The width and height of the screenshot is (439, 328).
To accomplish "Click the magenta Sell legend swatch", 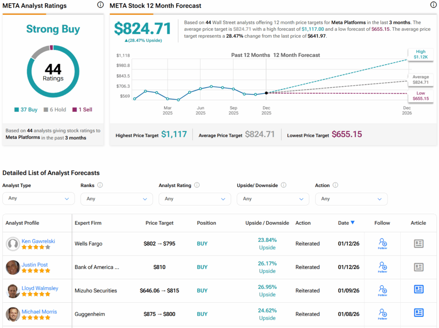I will point(75,110).
